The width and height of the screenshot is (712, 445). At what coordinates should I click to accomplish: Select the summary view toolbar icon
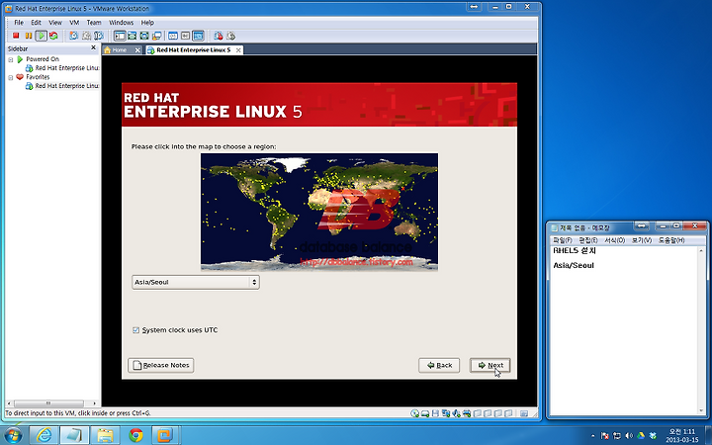tap(173, 36)
